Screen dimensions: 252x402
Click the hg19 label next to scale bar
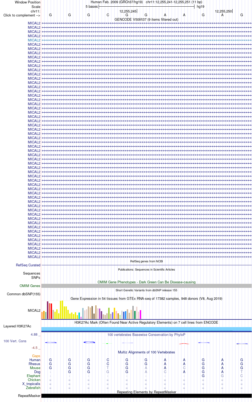pos(201,6)
